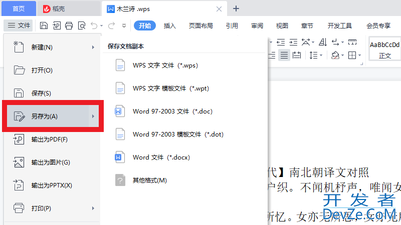
Task: Open the 视图 ribbon tab
Action: (282, 26)
